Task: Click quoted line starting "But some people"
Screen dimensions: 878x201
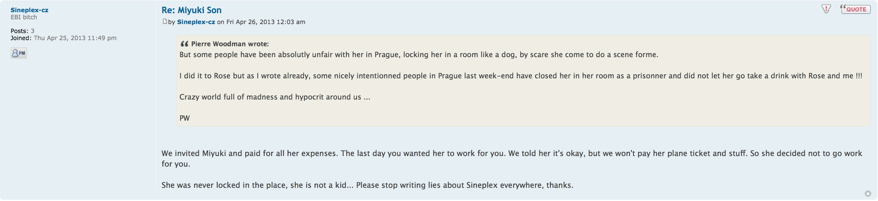Action: 418,55
